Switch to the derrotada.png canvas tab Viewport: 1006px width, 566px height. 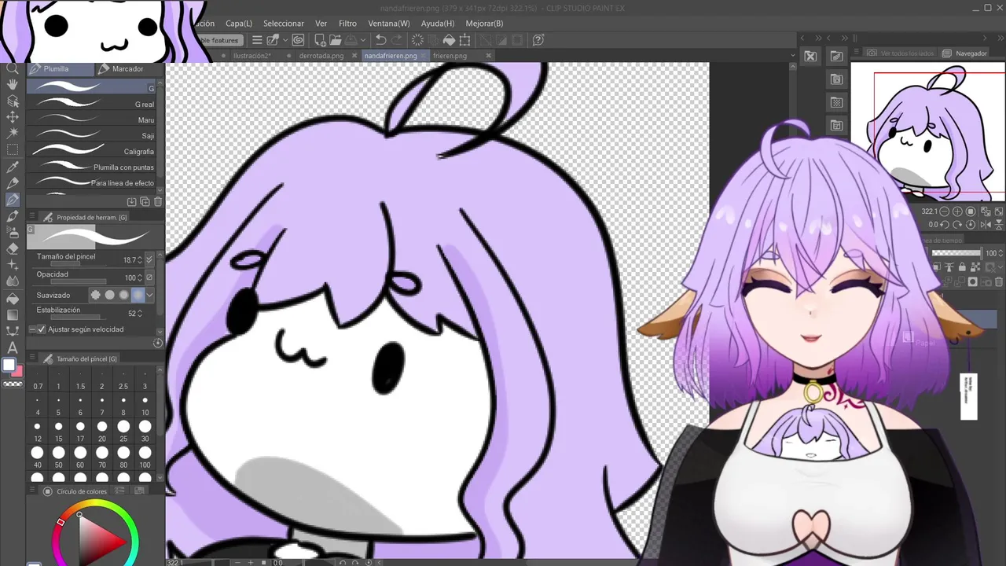(x=321, y=56)
